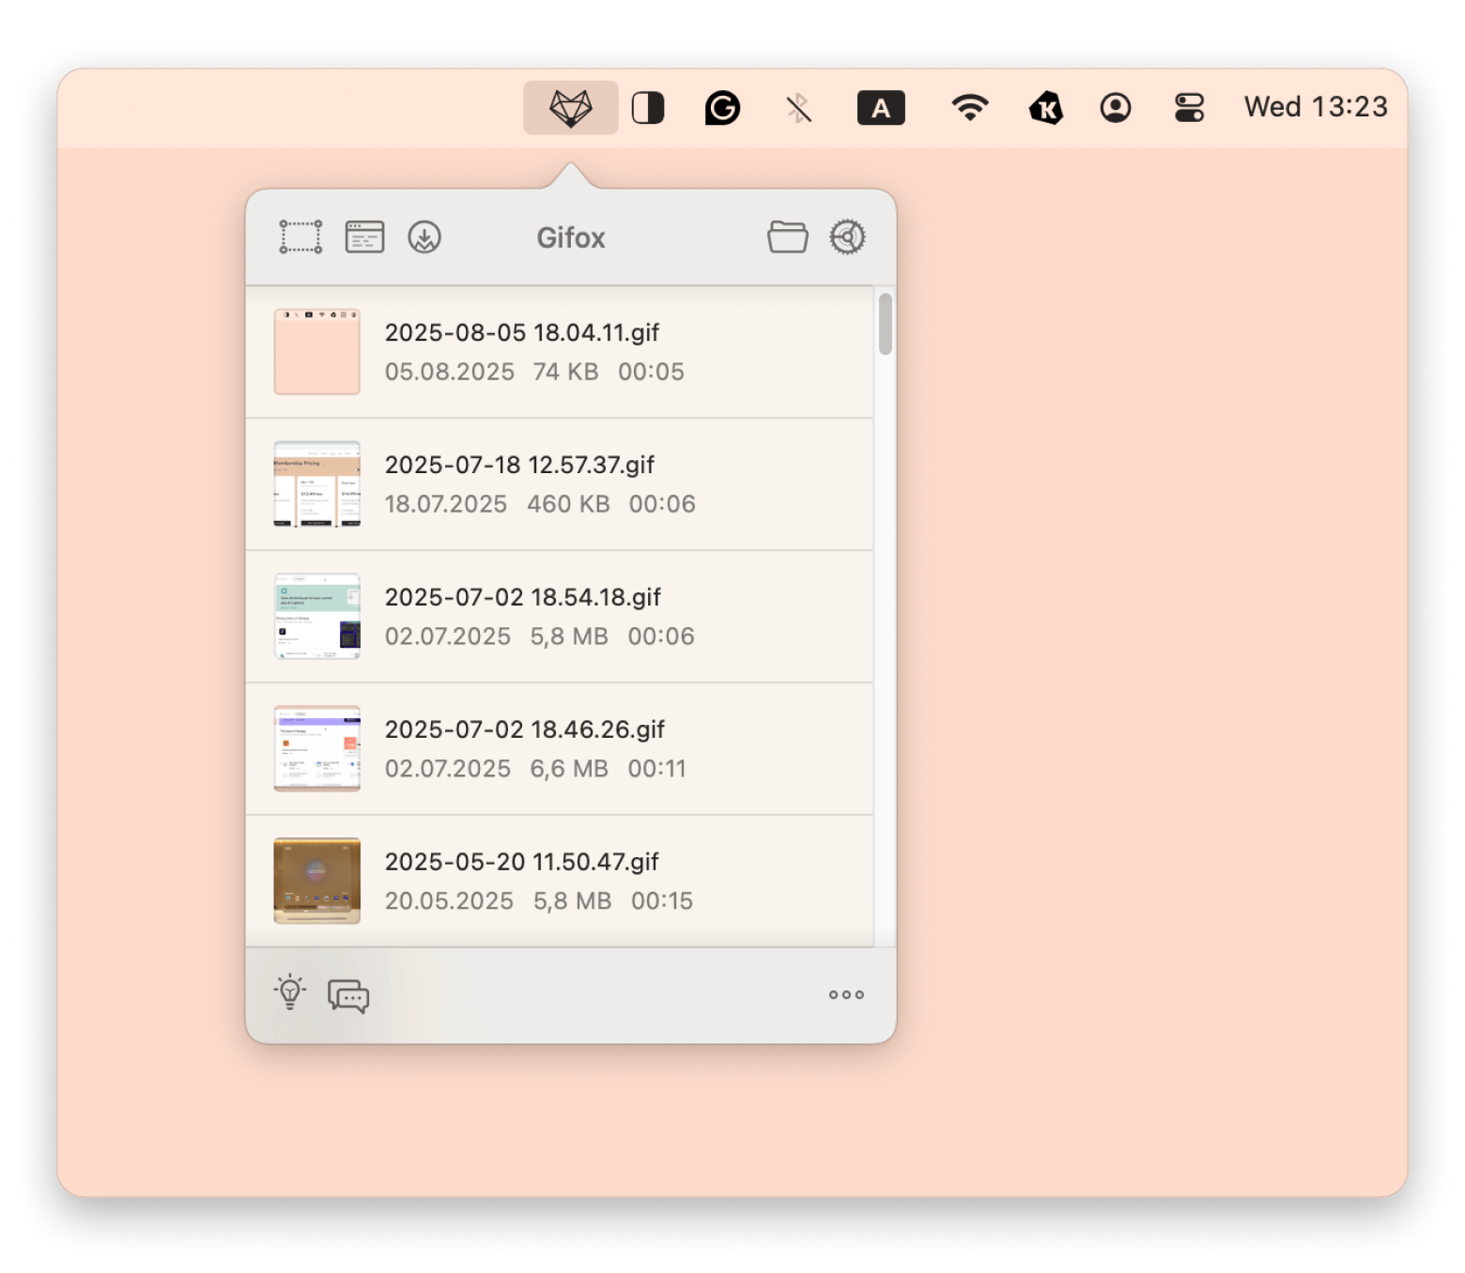Open the Grammarly G menu bar icon
Screen dimensions: 1465x1273
(x=722, y=108)
